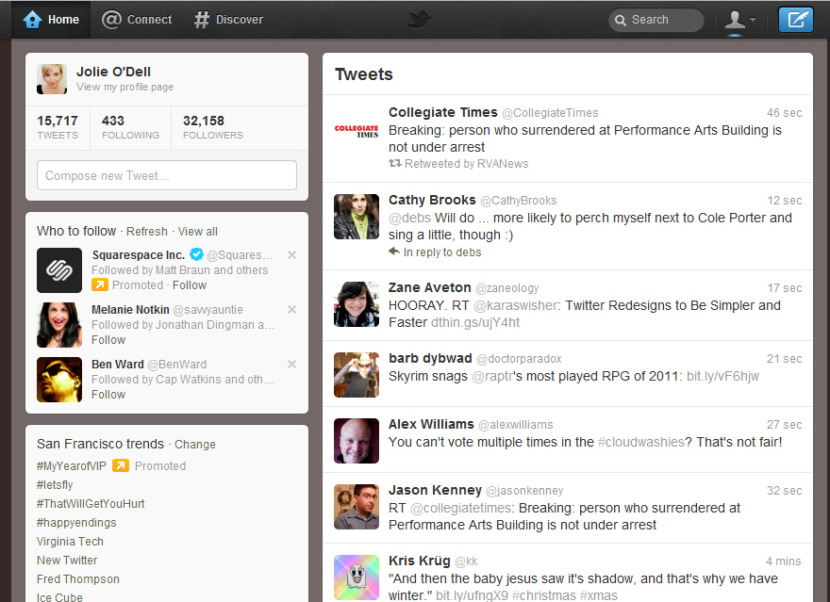Open the #MyYearofVIP promoted trend
Screen dimensions: 830x602
point(72,466)
